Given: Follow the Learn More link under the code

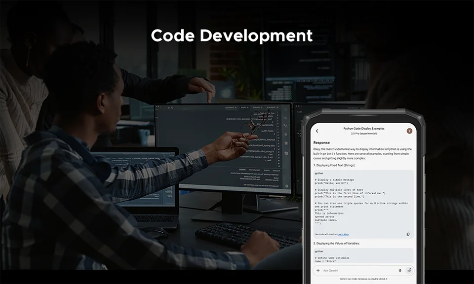Looking at the screenshot, I should (343, 234).
